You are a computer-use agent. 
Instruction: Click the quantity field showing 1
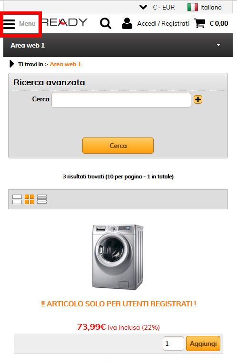click(173, 343)
